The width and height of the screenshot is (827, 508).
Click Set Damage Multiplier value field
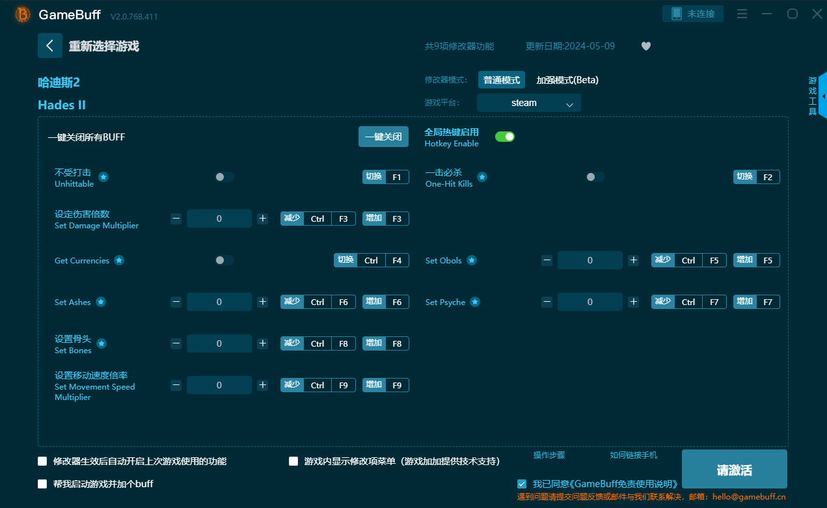tap(219, 219)
